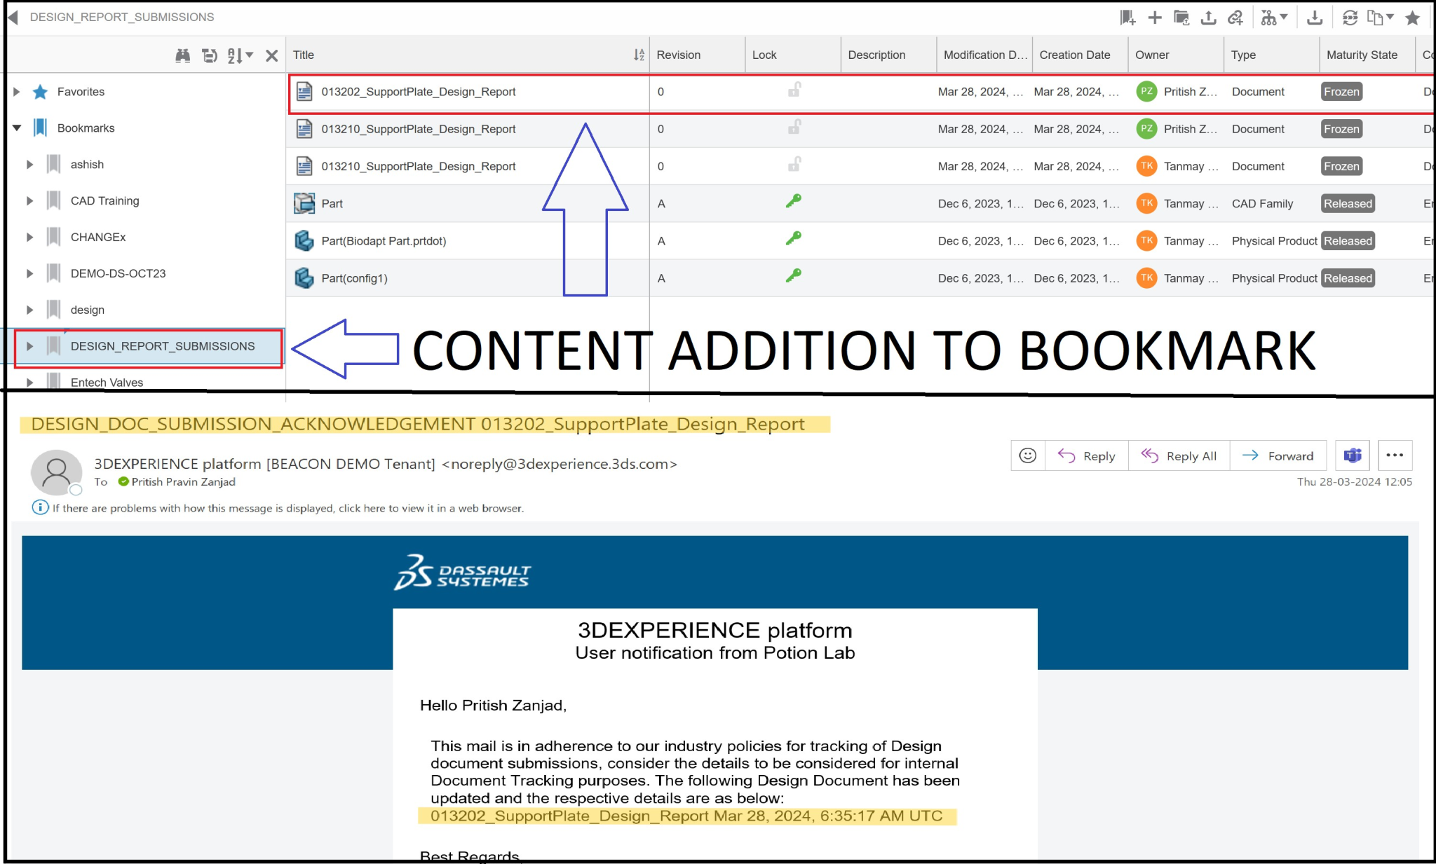Expand the CHANGEx bookmark
This screenshot has height=864, width=1436.
point(29,238)
